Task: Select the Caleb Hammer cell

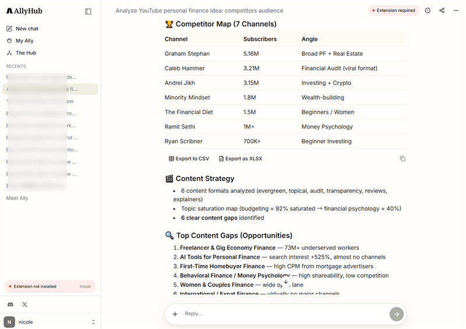Action: pyautogui.click(x=185, y=68)
